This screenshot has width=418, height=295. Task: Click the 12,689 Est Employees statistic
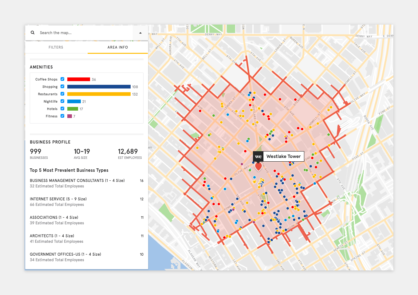point(130,154)
